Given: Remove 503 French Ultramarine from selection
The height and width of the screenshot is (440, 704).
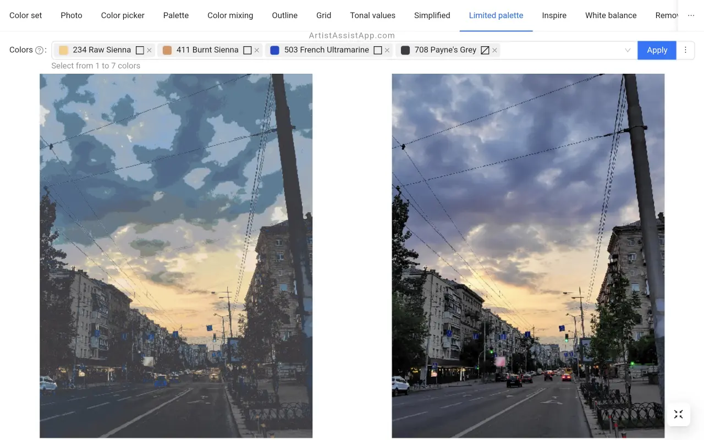Looking at the screenshot, I should point(387,50).
